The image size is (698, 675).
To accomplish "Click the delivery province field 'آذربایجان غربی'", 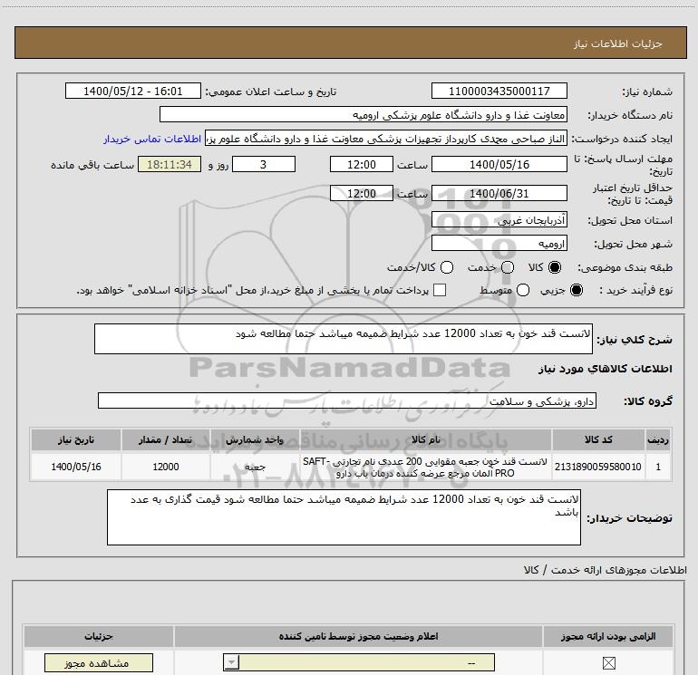I will [x=499, y=220].
